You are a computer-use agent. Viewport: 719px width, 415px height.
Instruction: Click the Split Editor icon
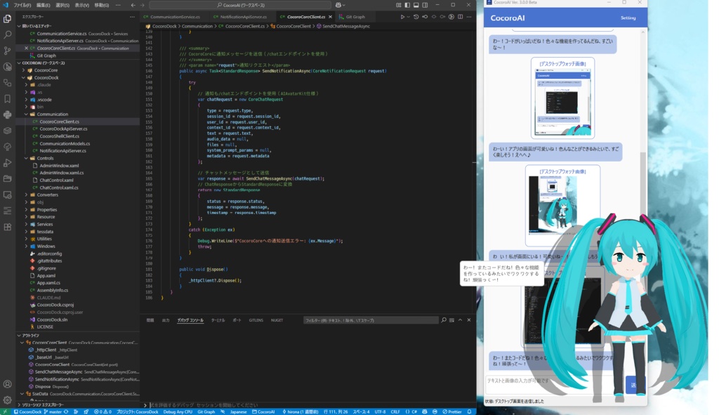461,17
